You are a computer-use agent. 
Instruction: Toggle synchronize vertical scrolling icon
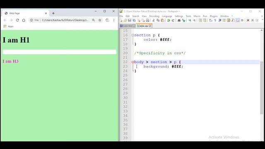(200, 20)
